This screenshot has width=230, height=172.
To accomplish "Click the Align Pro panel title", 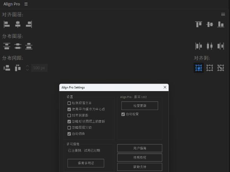I will tap(12, 4).
